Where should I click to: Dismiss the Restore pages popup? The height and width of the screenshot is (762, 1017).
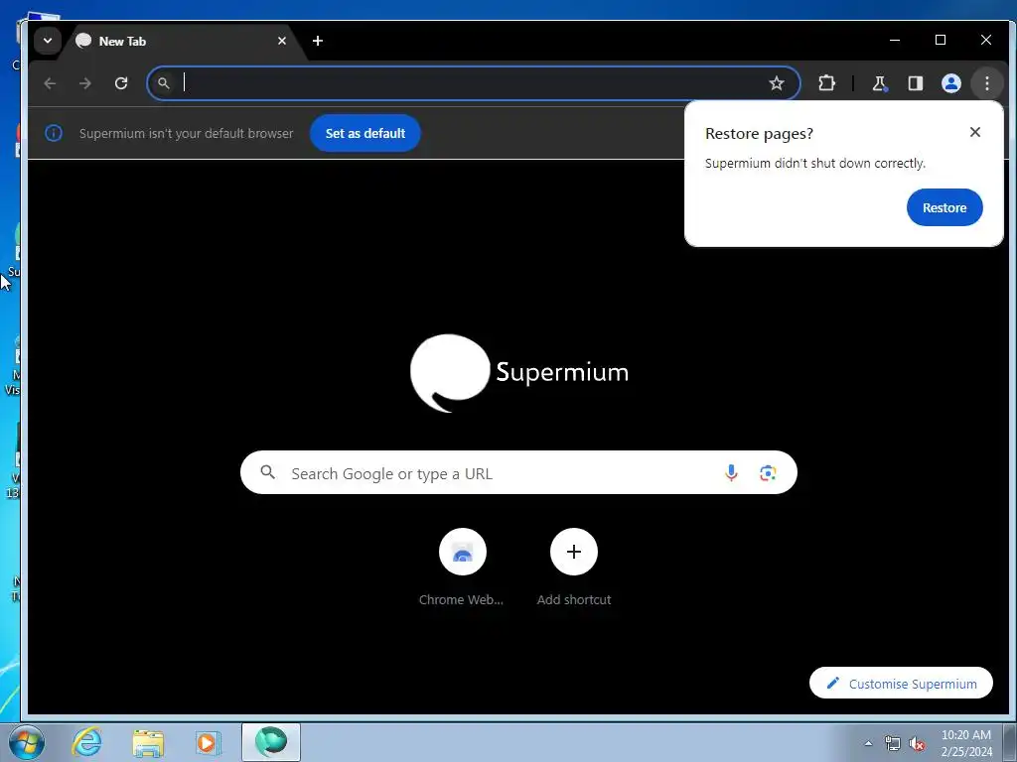point(975,132)
